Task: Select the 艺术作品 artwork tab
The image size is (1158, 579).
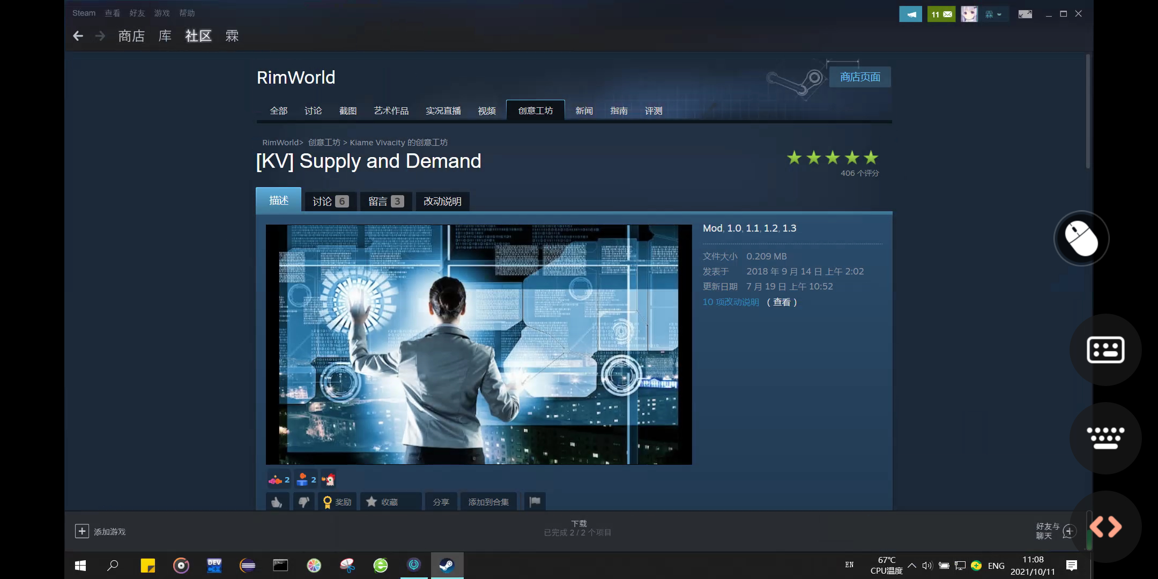Action: pos(391,110)
